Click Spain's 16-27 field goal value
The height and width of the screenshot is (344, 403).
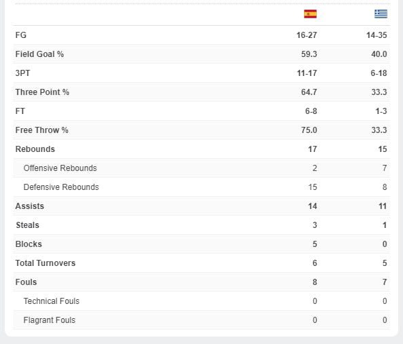tap(307, 35)
